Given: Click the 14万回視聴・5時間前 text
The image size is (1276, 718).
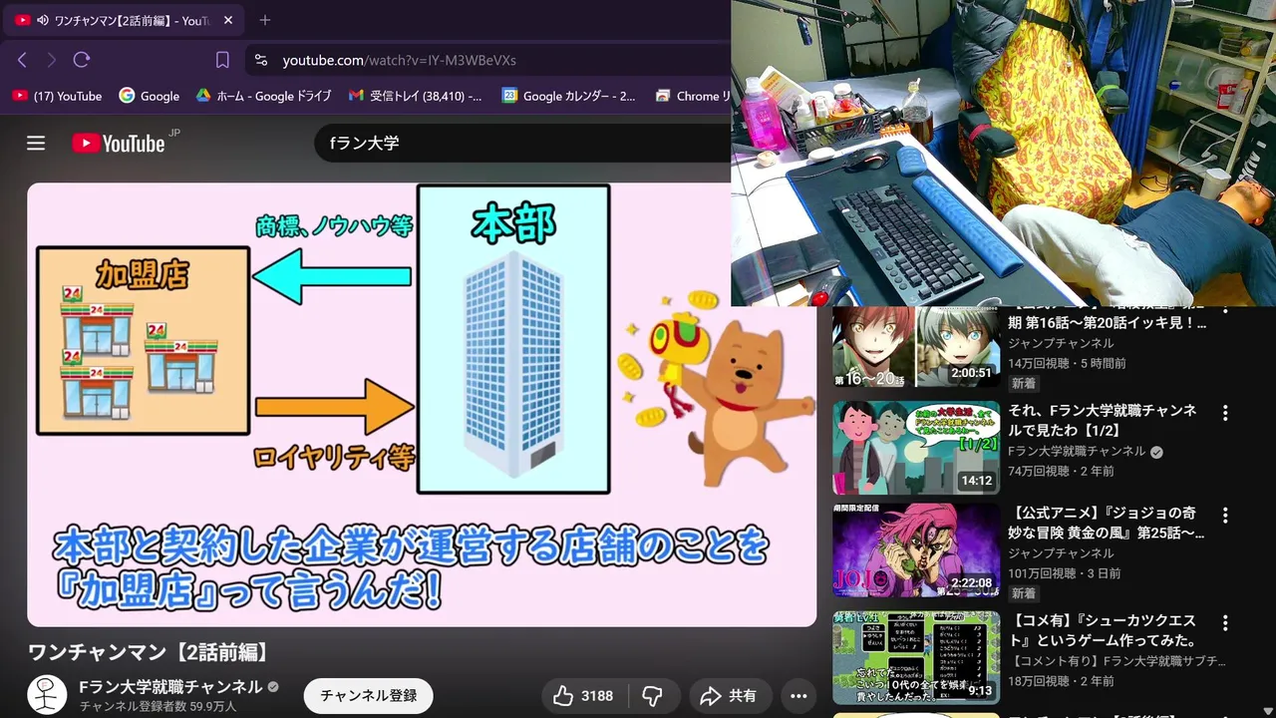Looking at the screenshot, I should pyautogui.click(x=1067, y=364).
